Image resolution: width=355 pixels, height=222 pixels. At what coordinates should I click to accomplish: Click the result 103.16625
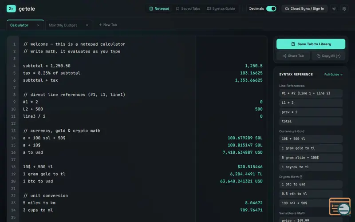pyautogui.click(x=251, y=73)
